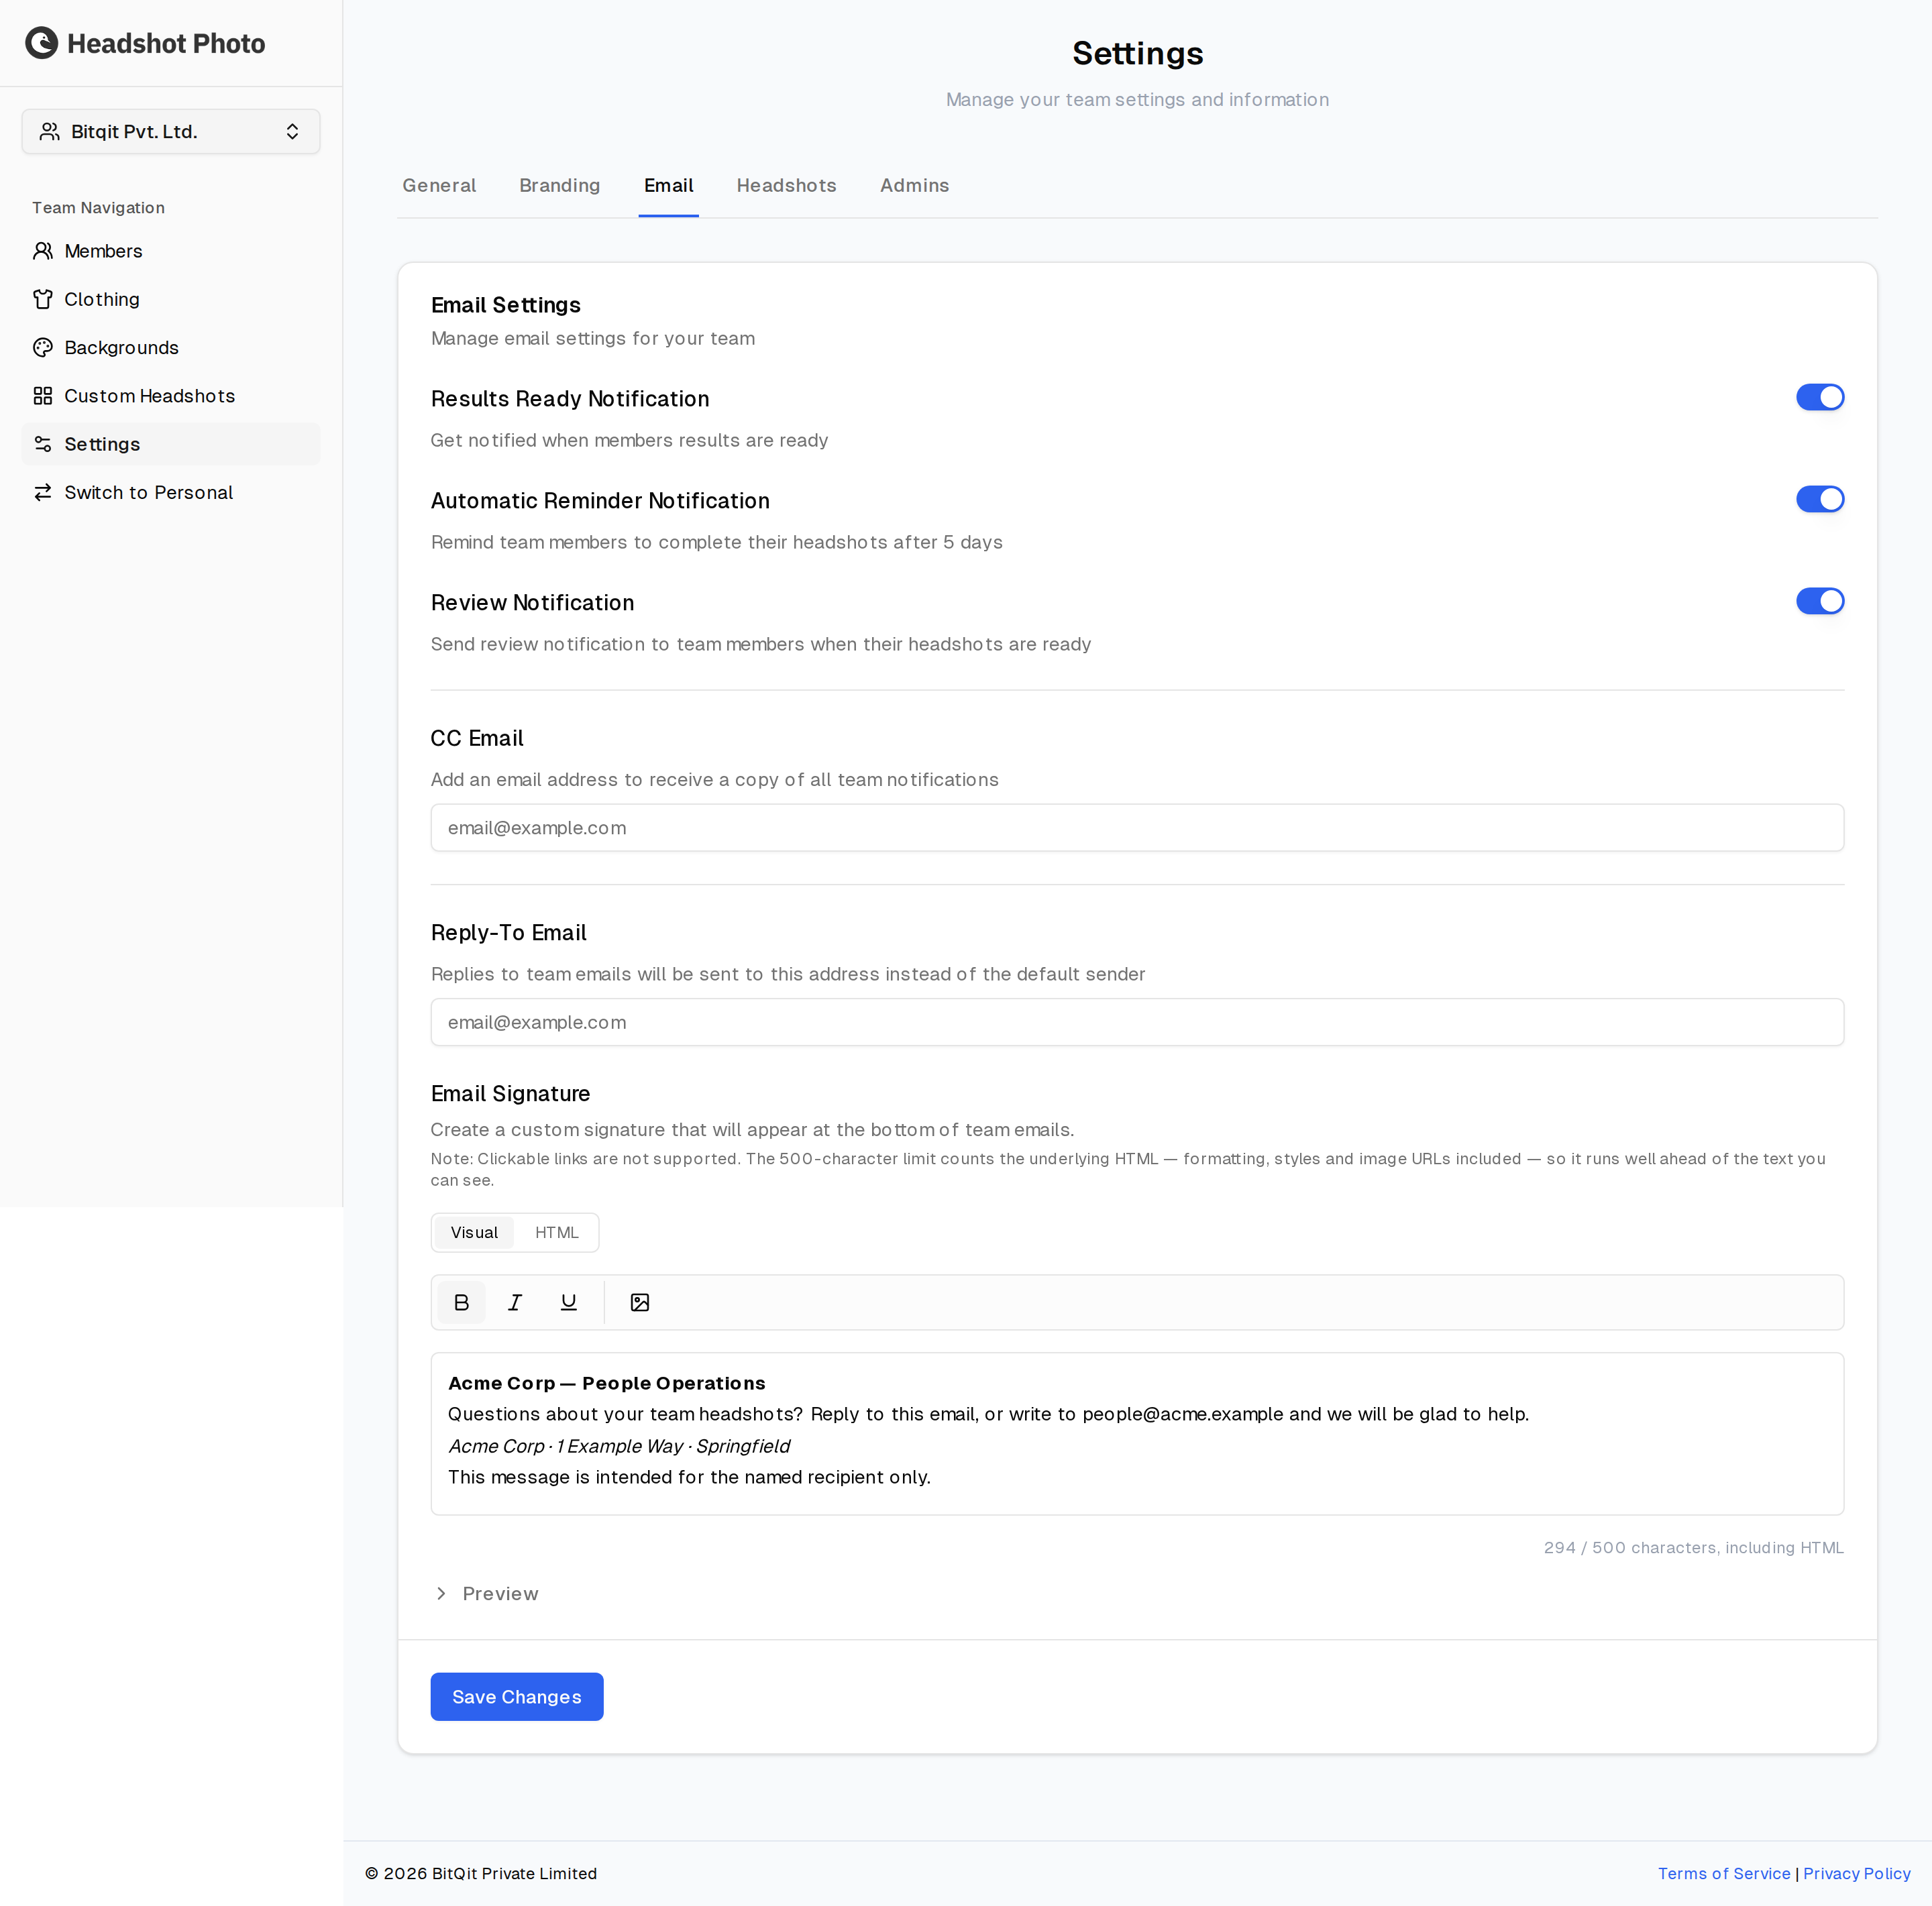Focus the Reply-To Email input field
This screenshot has height=1906, width=1932.
coord(1137,1023)
